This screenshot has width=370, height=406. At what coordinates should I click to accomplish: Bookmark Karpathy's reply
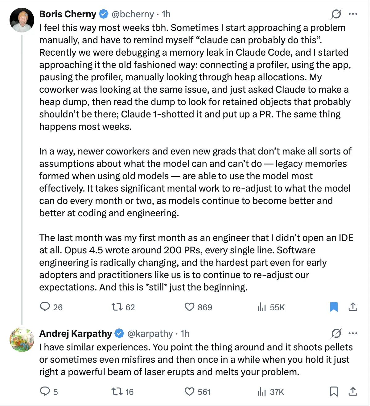(334, 391)
